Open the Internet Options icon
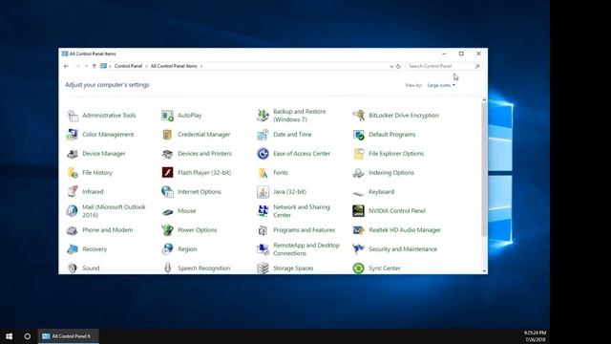The height and width of the screenshot is (344, 611). (168, 192)
